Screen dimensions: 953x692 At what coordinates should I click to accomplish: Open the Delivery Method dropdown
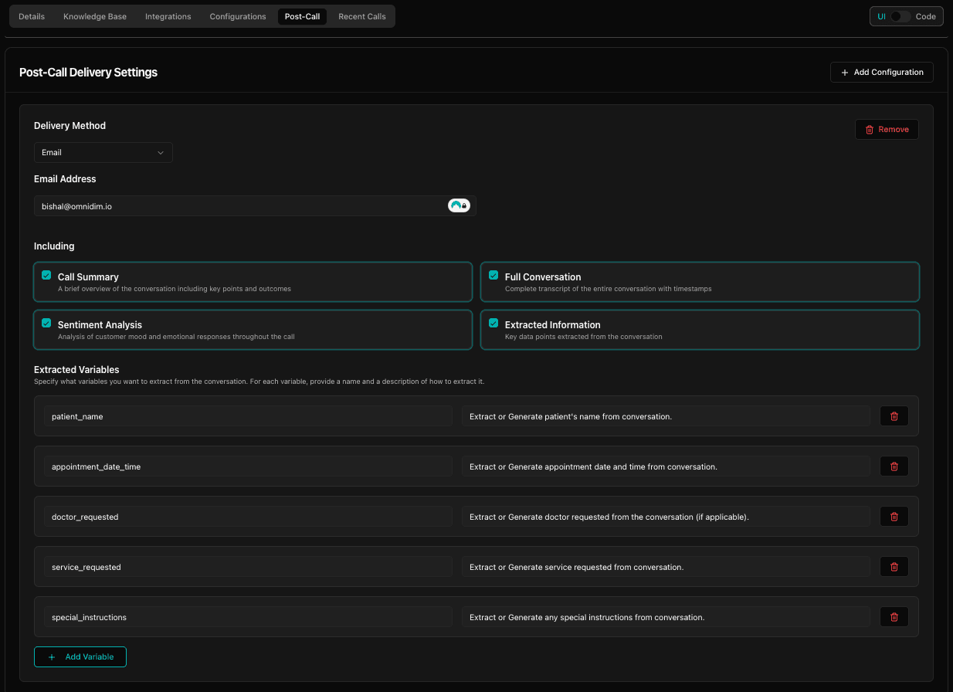pos(103,152)
